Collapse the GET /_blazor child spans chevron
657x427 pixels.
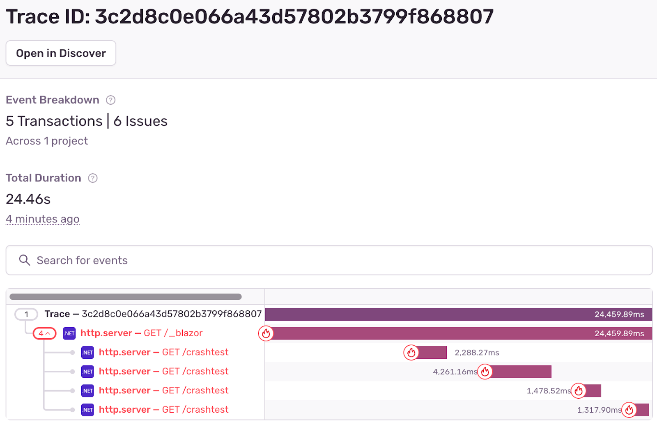point(45,333)
